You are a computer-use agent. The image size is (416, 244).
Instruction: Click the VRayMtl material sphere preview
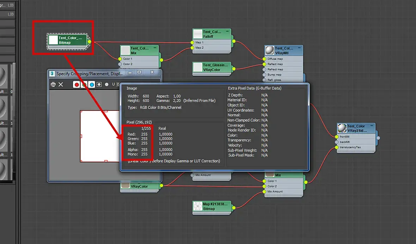270,50
